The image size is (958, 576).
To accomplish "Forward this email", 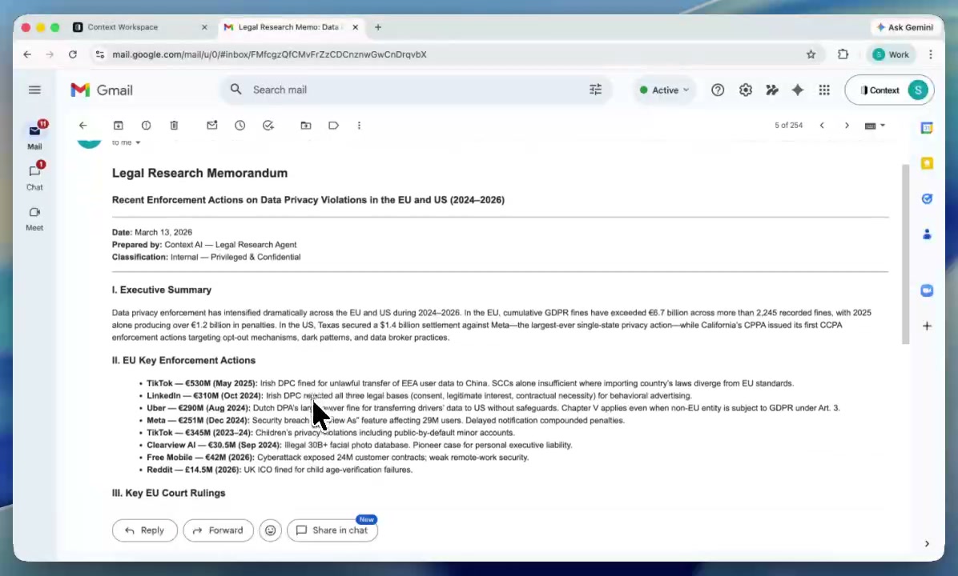I will [x=218, y=530].
